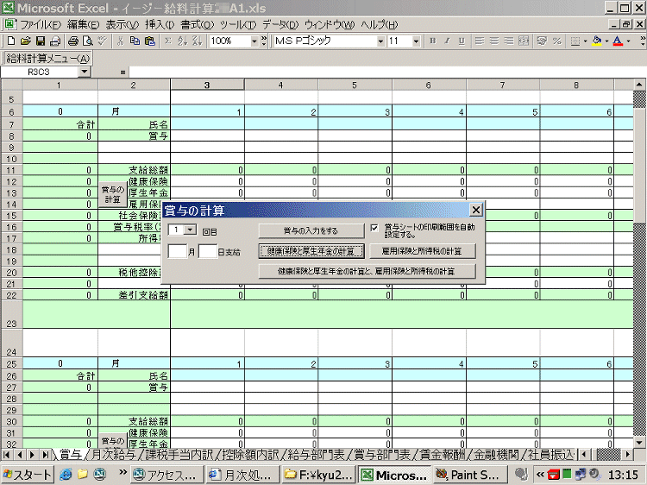Click the Fill Color paint bucket swatch

point(596,41)
